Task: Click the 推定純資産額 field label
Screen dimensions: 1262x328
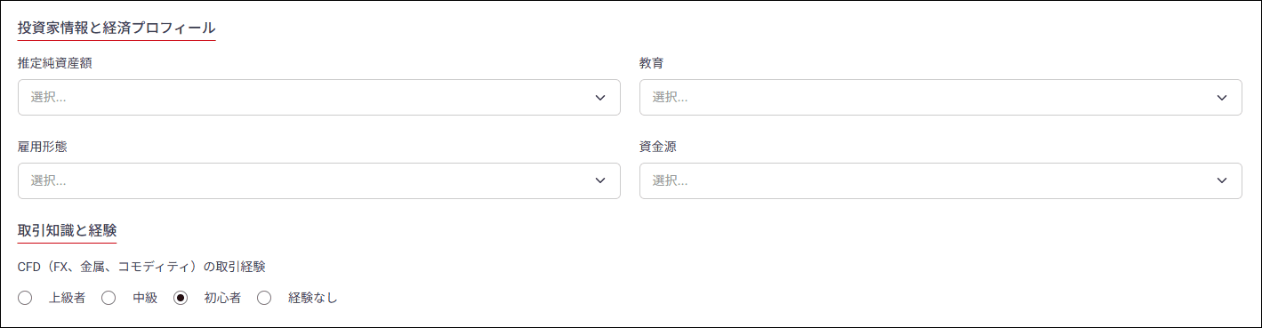Action: (x=55, y=63)
